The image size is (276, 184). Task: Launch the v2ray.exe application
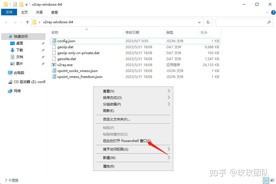[x=65, y=65]
